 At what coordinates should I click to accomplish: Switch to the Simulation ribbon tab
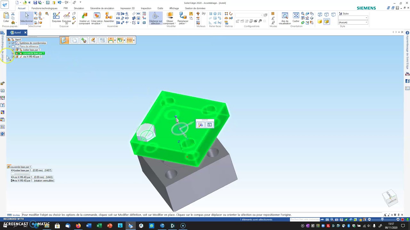(79, 8)
